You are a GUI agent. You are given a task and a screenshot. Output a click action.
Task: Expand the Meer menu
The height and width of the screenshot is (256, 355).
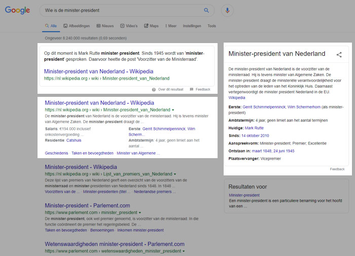click(171, 26)
